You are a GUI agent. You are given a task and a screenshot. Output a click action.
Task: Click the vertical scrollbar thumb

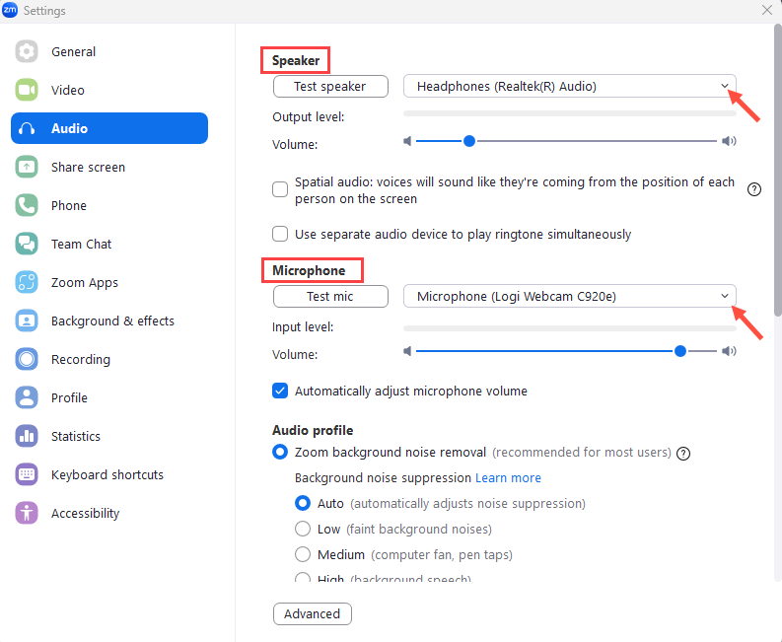[777, 170]
